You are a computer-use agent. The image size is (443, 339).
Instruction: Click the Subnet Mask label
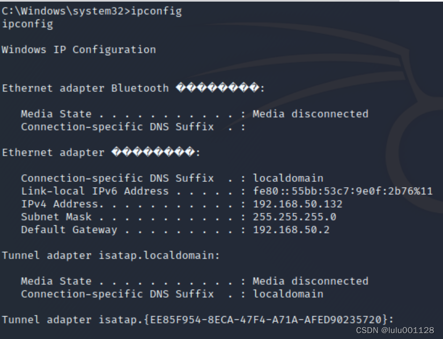click(56, 217)
